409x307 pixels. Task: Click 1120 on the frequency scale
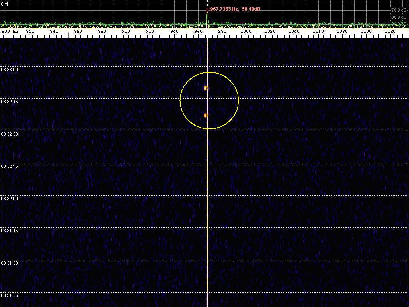point(390,31)
